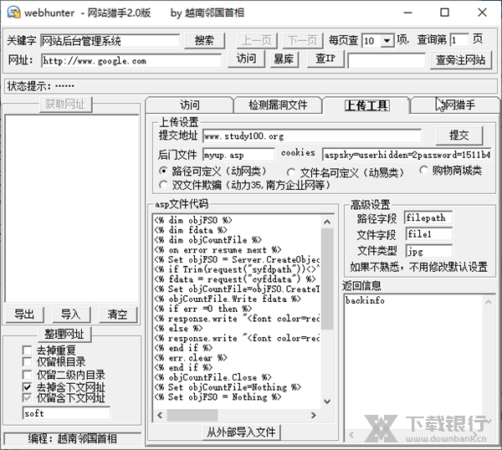The image size is (502, 450).
Task: Click the code area scroll up arrow
Action: pyautogui.click(x=327, y=222)
